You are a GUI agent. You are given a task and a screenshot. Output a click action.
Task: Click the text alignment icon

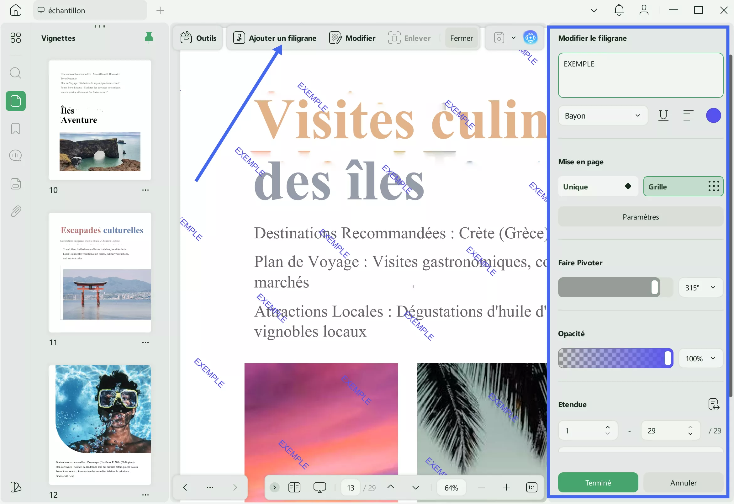(x=688, y=116)
